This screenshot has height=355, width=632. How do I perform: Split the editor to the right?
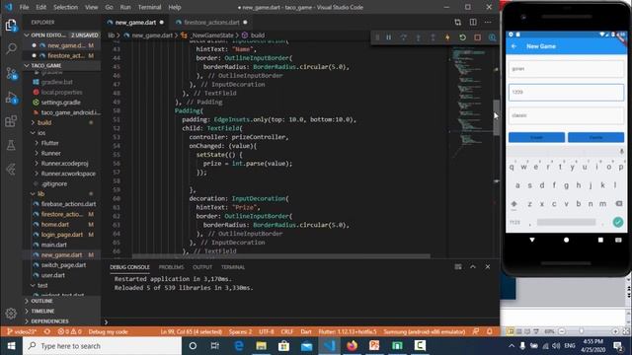coord(473,22)
